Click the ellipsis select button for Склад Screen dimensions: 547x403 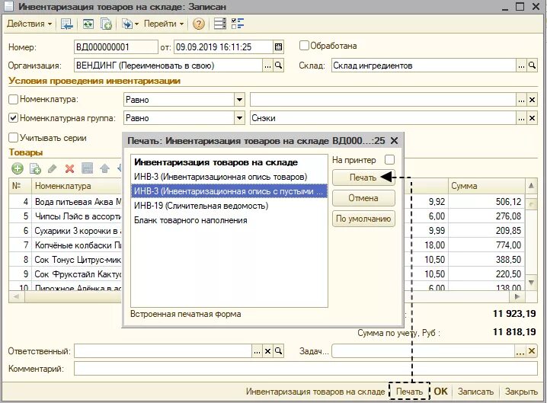coord(521,66)
